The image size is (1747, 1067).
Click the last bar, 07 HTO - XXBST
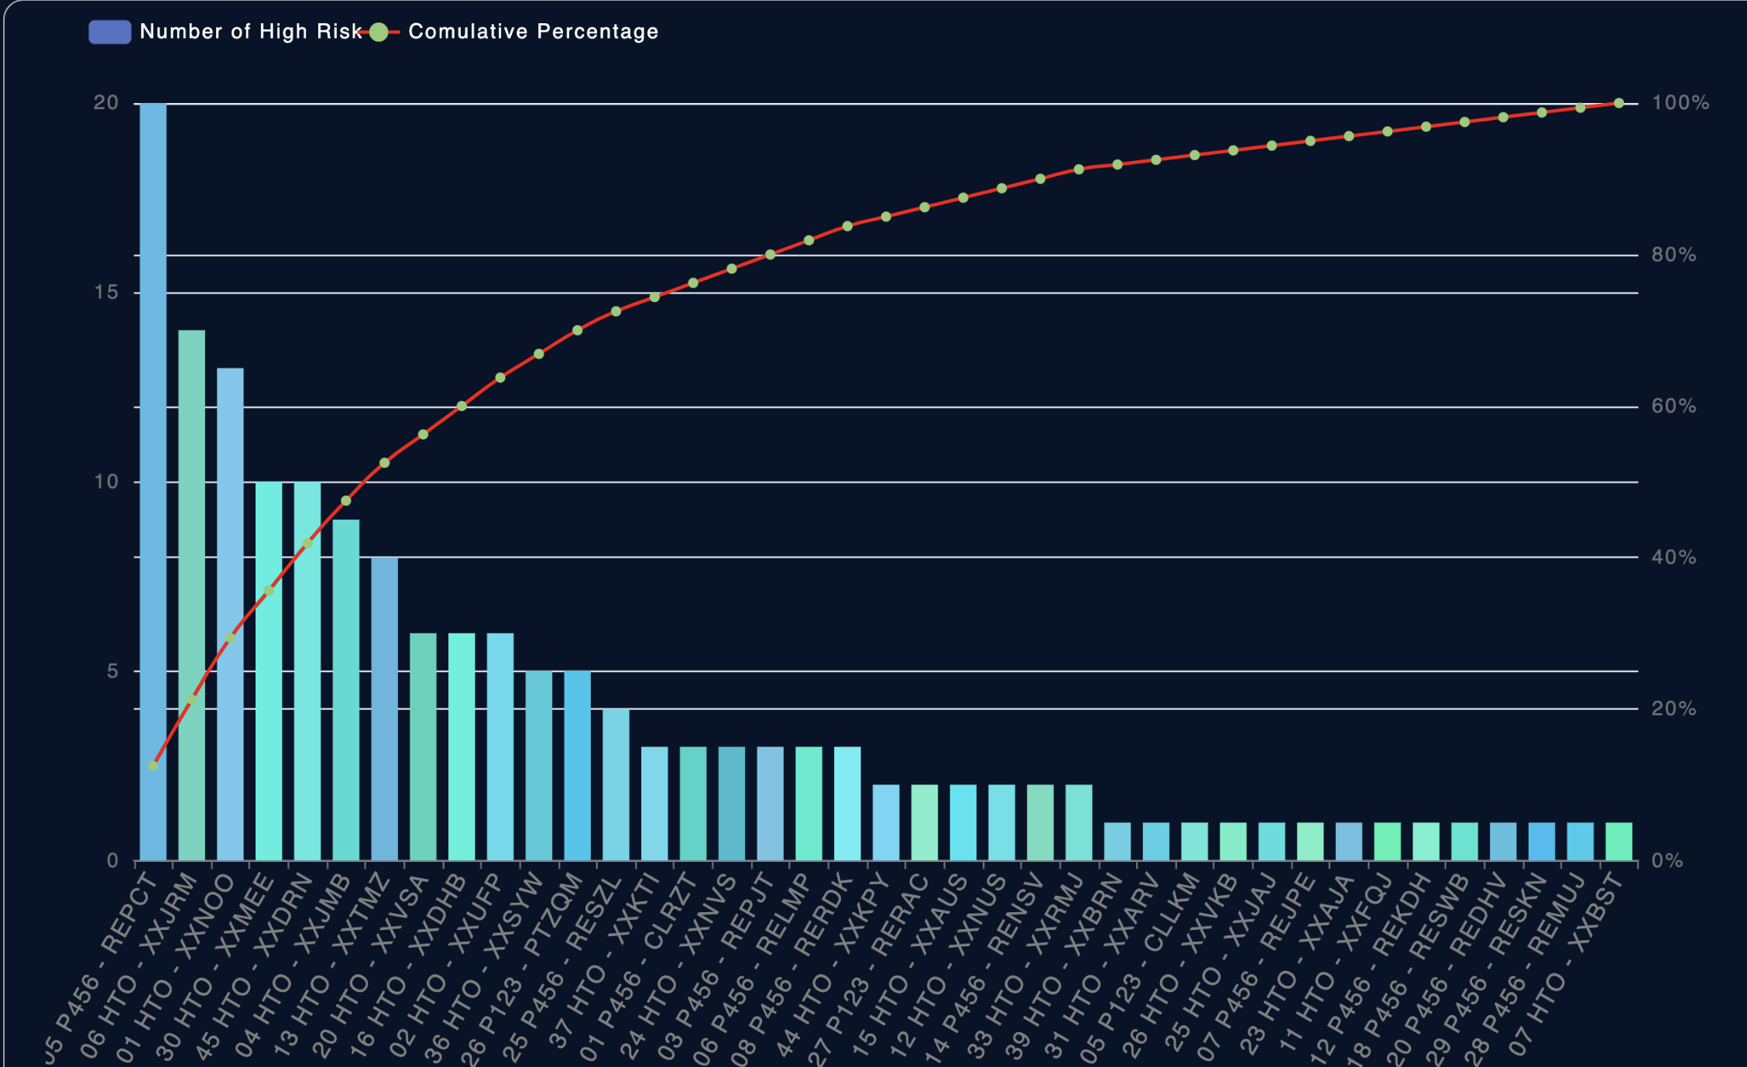point(1618,841)
